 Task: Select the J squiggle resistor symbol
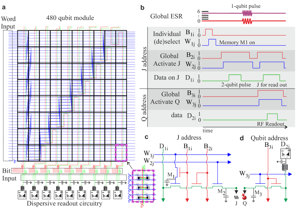tap(237, 197)
